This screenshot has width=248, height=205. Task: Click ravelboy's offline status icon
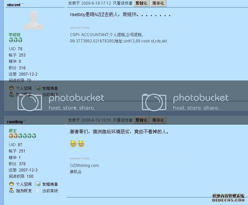point(37,191)
